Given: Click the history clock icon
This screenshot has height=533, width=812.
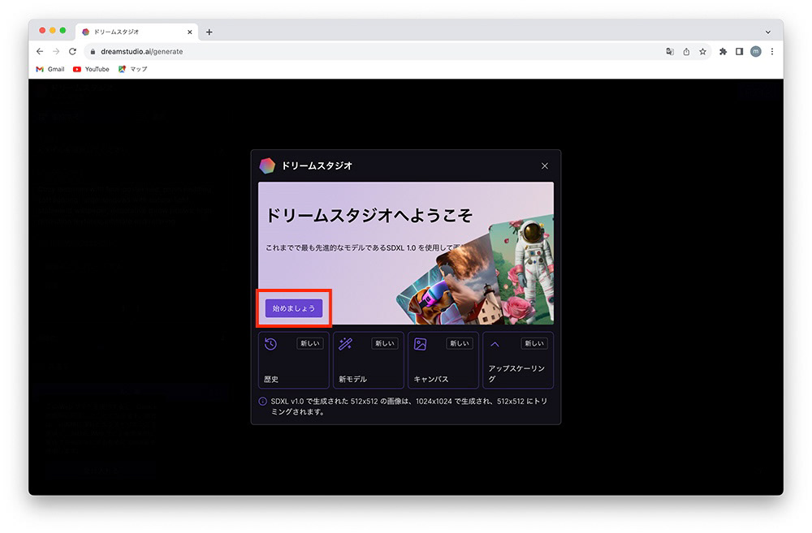Looking at the screenshot, I should pyautogui.click(x=270, y=344).
